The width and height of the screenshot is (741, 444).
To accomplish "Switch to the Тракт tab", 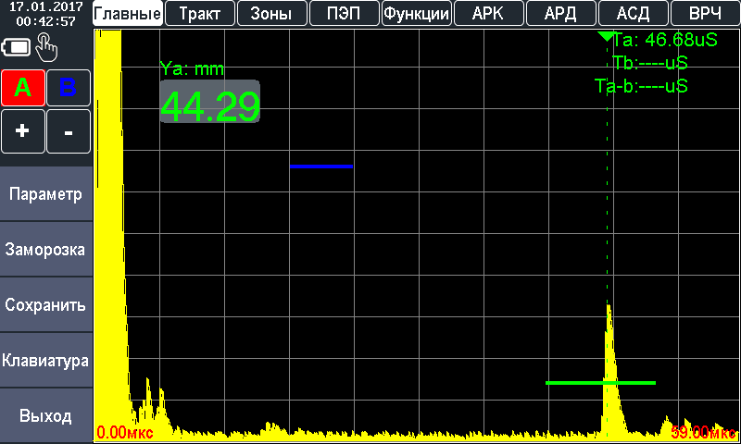I will pyautogui.click(x=199, y=13).
